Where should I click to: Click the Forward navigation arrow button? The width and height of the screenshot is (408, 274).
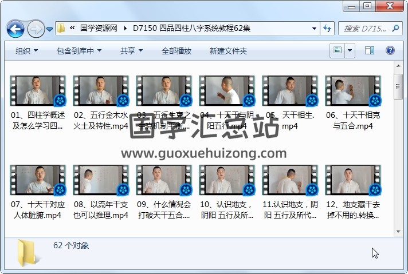tap(36, 28)
